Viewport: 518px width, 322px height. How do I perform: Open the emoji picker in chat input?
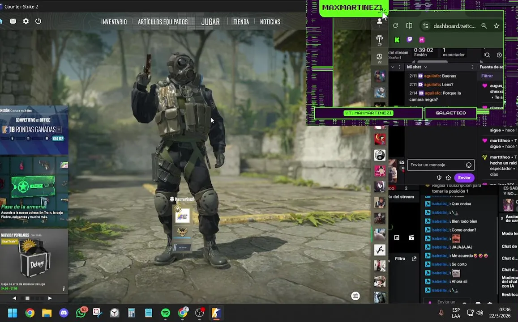click(468, 165)
